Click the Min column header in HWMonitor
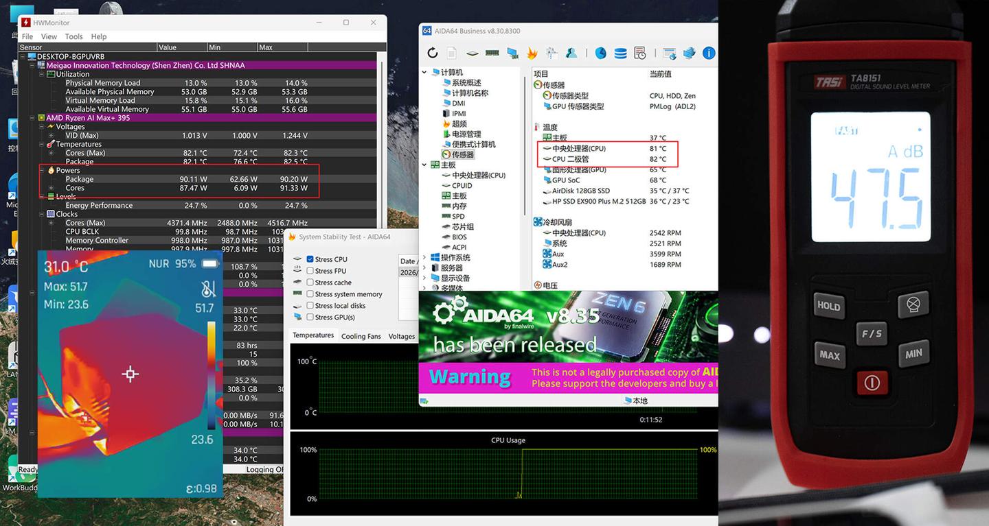The width and height of the screenshot is (989, 526). (232, 47)
